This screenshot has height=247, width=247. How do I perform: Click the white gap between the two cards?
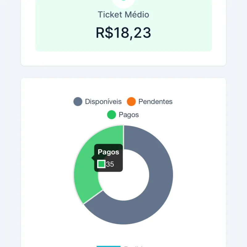124,72
